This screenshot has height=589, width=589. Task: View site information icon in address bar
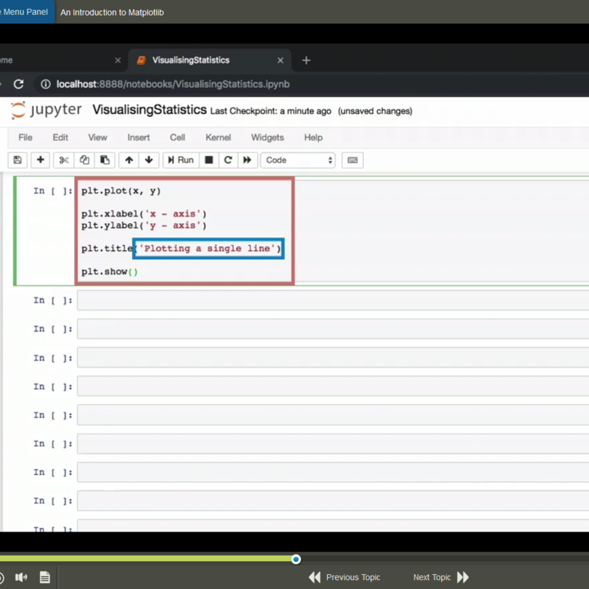click(x=46, y=84)
